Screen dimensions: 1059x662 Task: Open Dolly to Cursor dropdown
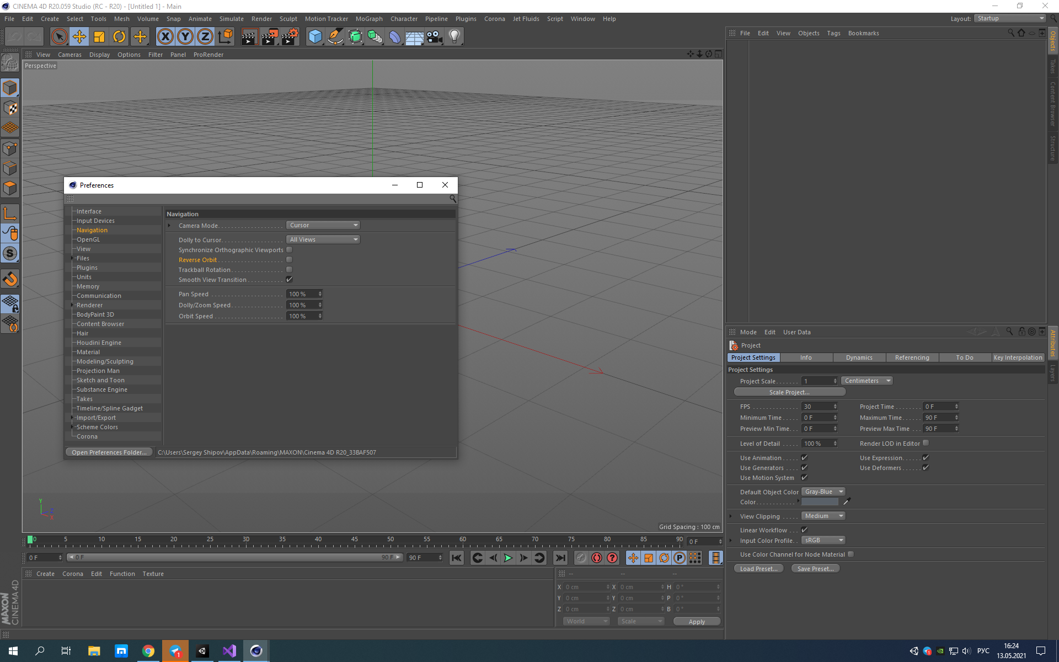[x=323, y=239]
